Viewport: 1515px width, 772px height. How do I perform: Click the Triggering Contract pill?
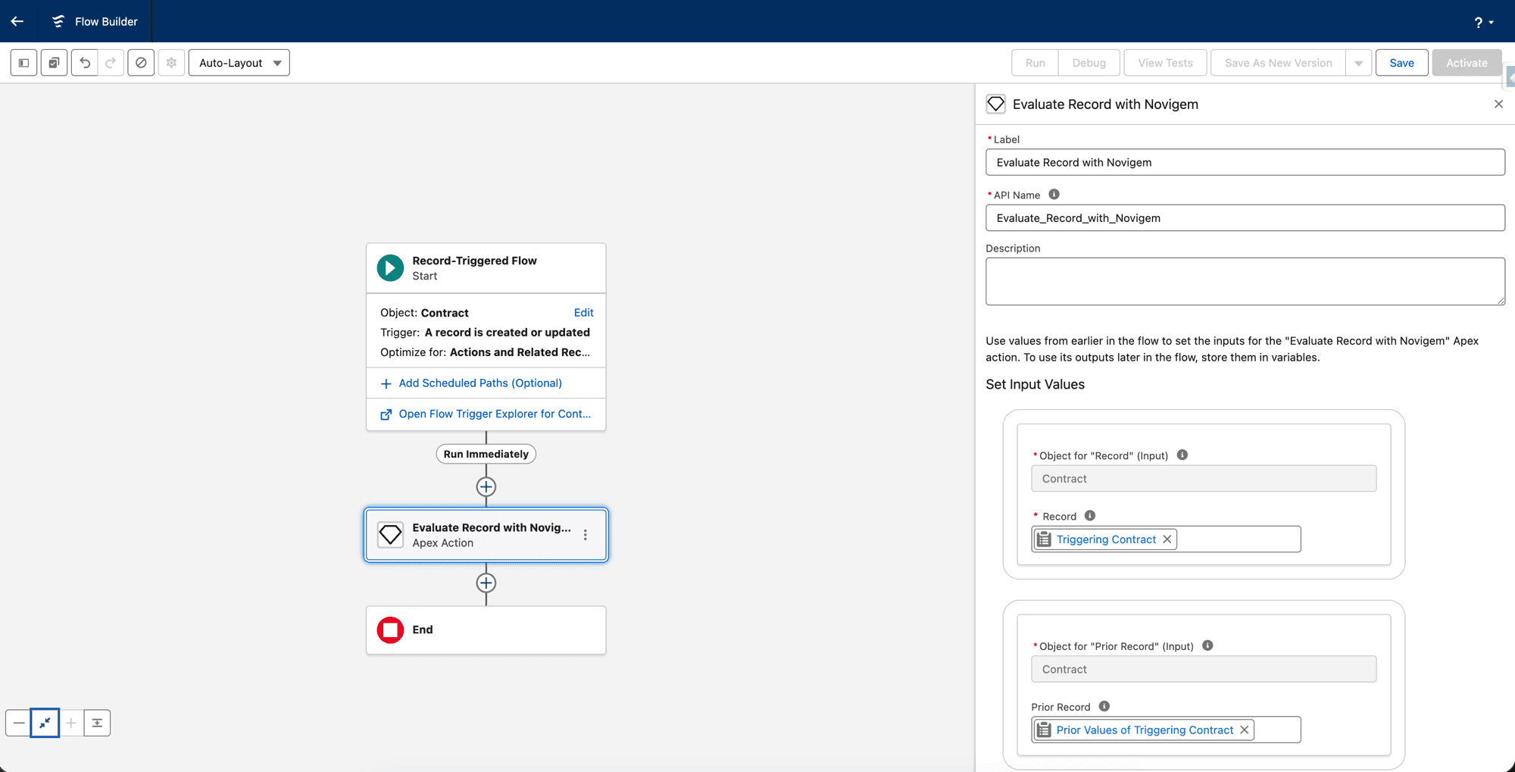tap(1105, 539)
